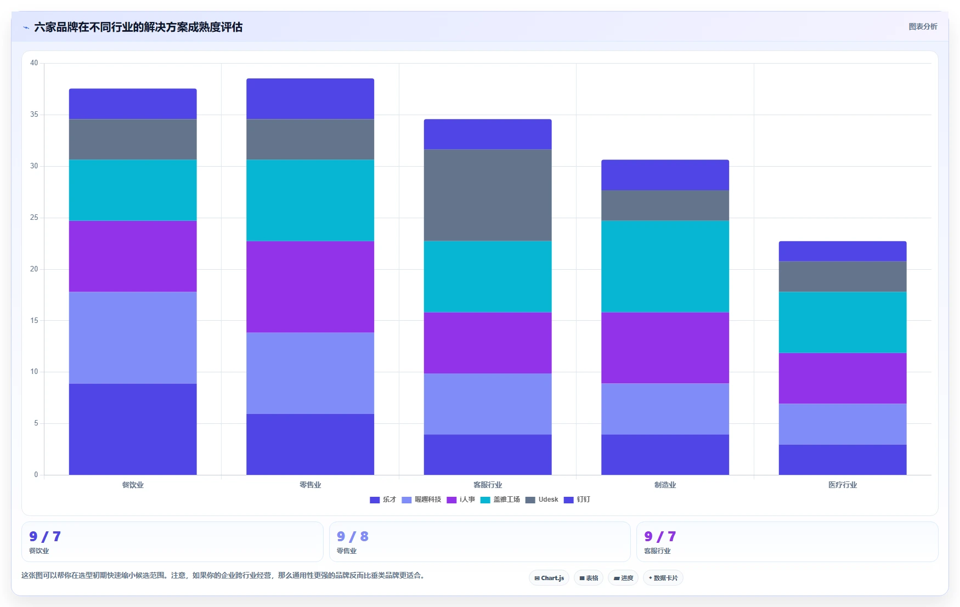The height and width of the screenshot is (607, 960).
Task: Open the Chart.js tag
Action: point(549,578)
